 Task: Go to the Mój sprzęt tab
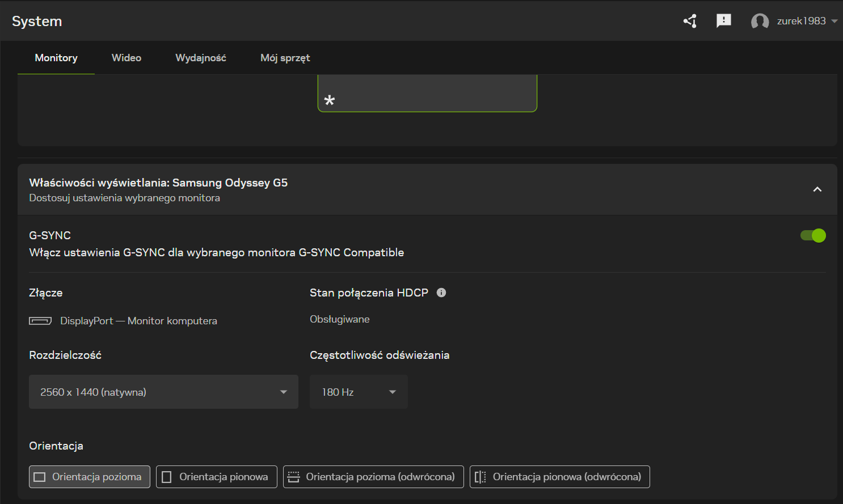[x=285, y=58]
